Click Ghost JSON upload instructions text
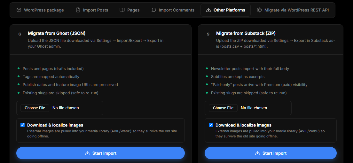Screen dimensions: 353x163 [96, 43]
